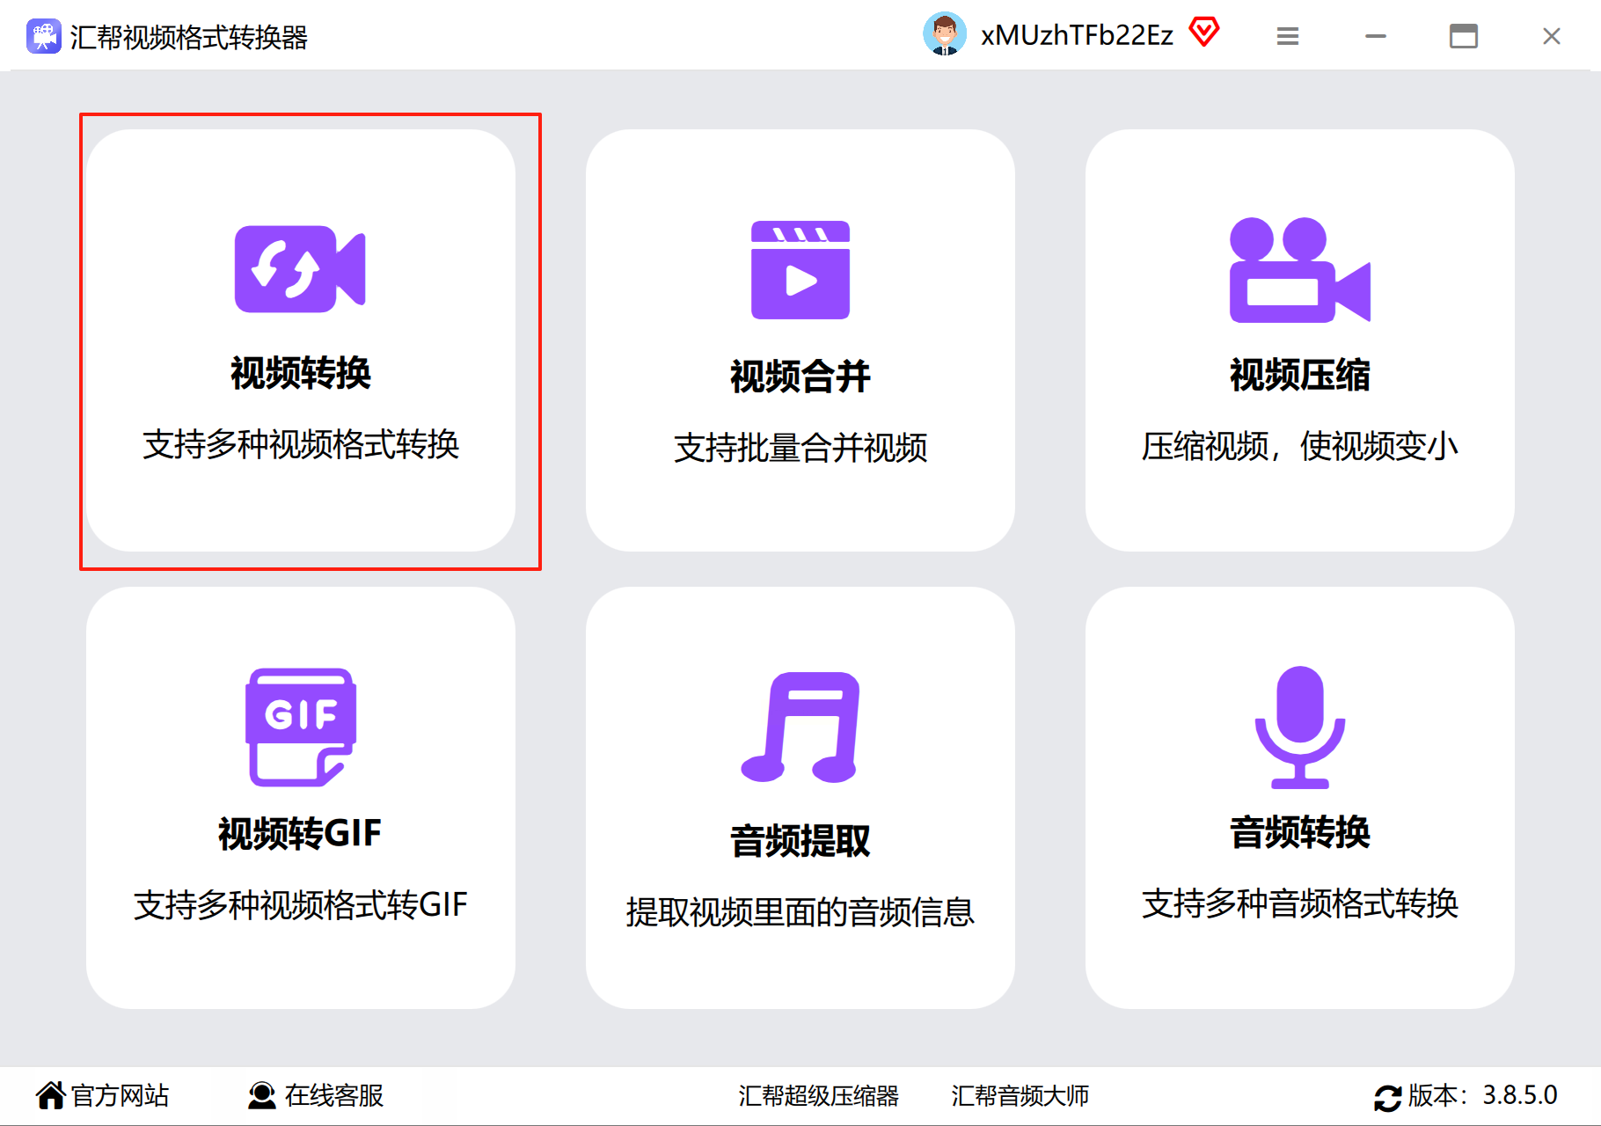The width and height of the screenshot is (1601, 1126).
Task: Open the hamburger menu
Action: click(1288, 36)
